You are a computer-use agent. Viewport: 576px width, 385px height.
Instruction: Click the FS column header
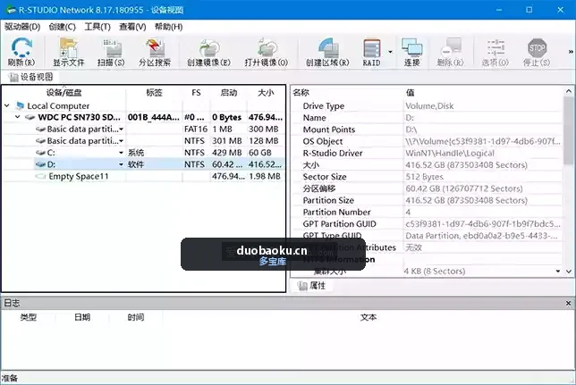pos(196,93)
